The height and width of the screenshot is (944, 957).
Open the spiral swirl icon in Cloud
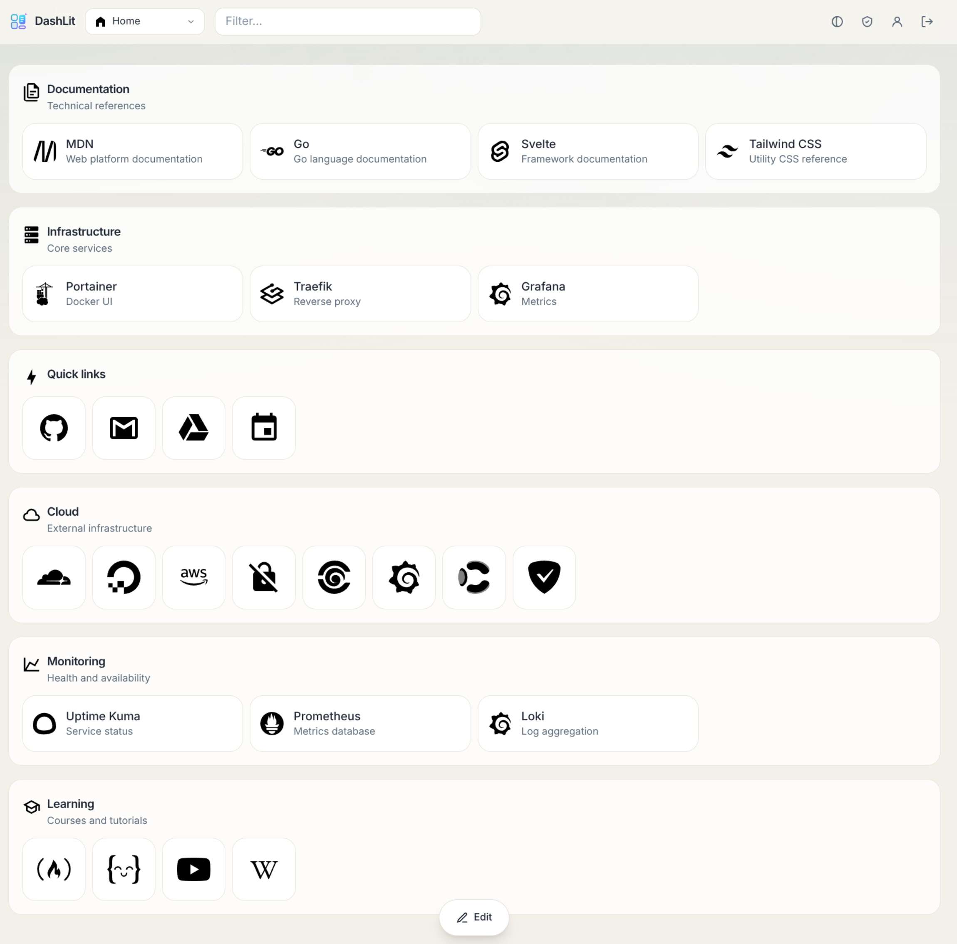tap(334, 577)
